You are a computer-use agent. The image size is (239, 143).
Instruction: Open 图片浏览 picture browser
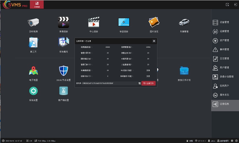(x=154, y=23)
